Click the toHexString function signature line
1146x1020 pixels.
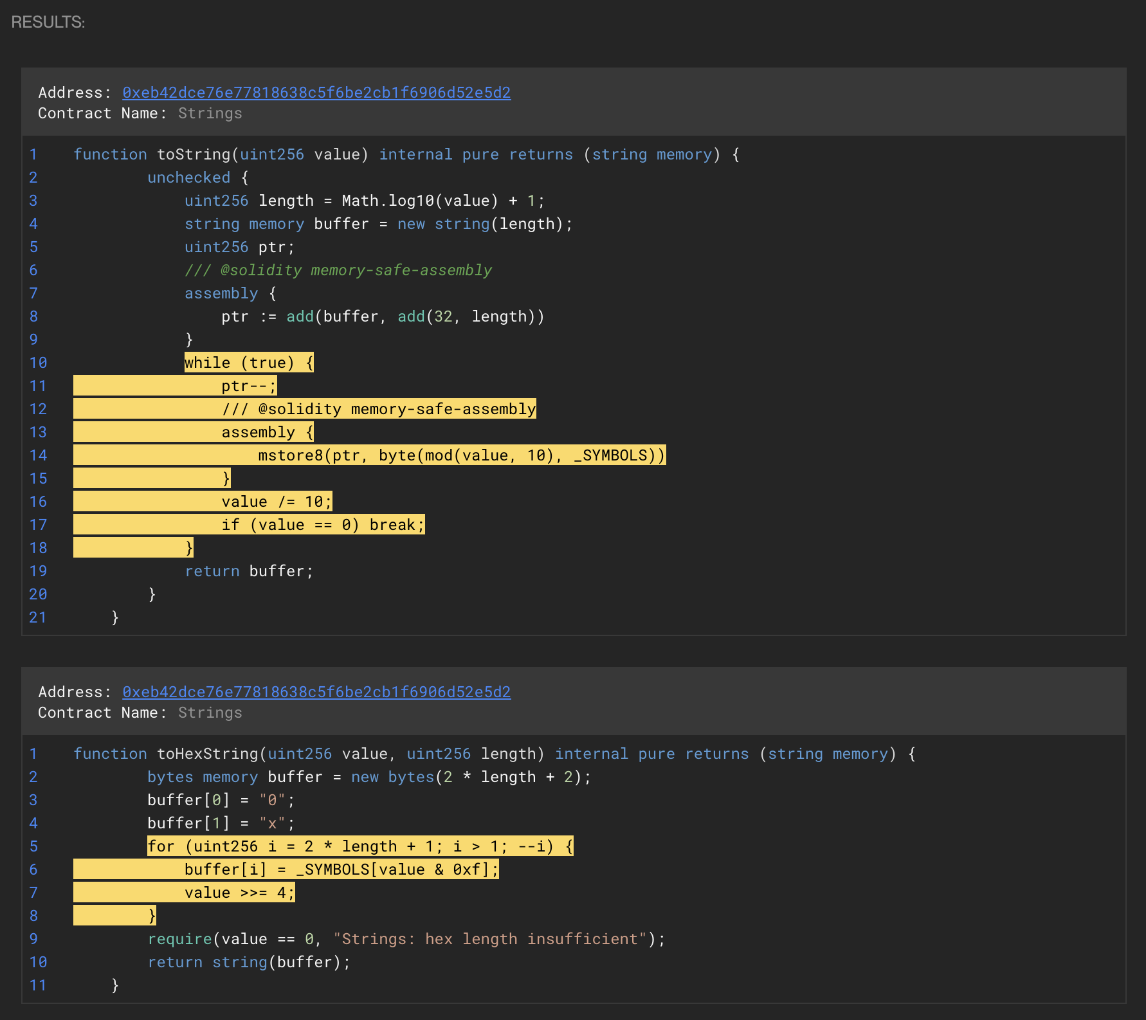point(494,754)
